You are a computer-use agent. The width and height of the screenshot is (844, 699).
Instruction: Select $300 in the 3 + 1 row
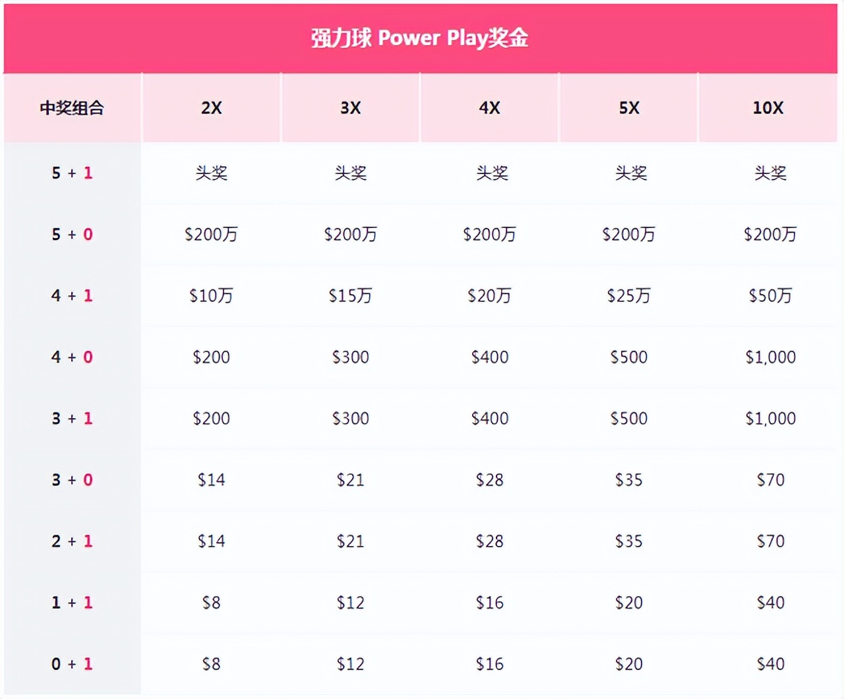click(351, 419)
